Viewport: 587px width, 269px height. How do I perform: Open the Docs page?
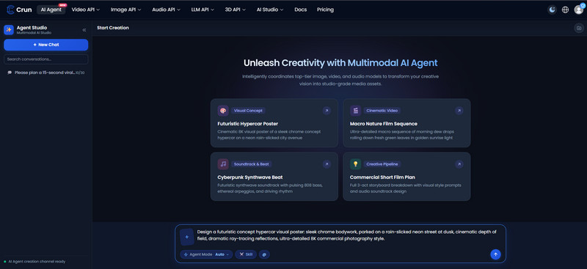(300, 10)
